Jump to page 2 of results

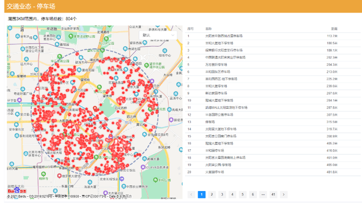[212, 194]
